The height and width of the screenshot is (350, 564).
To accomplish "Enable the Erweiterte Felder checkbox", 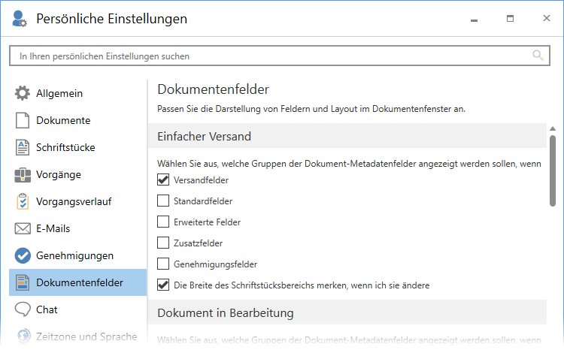I will point(163,222).
